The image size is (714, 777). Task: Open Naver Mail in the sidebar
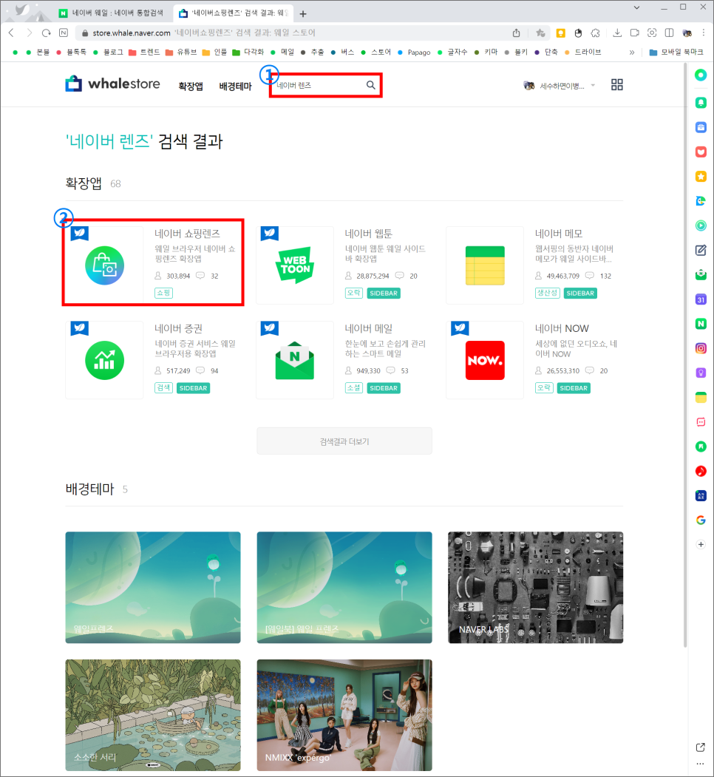click(x=701, y=274)
